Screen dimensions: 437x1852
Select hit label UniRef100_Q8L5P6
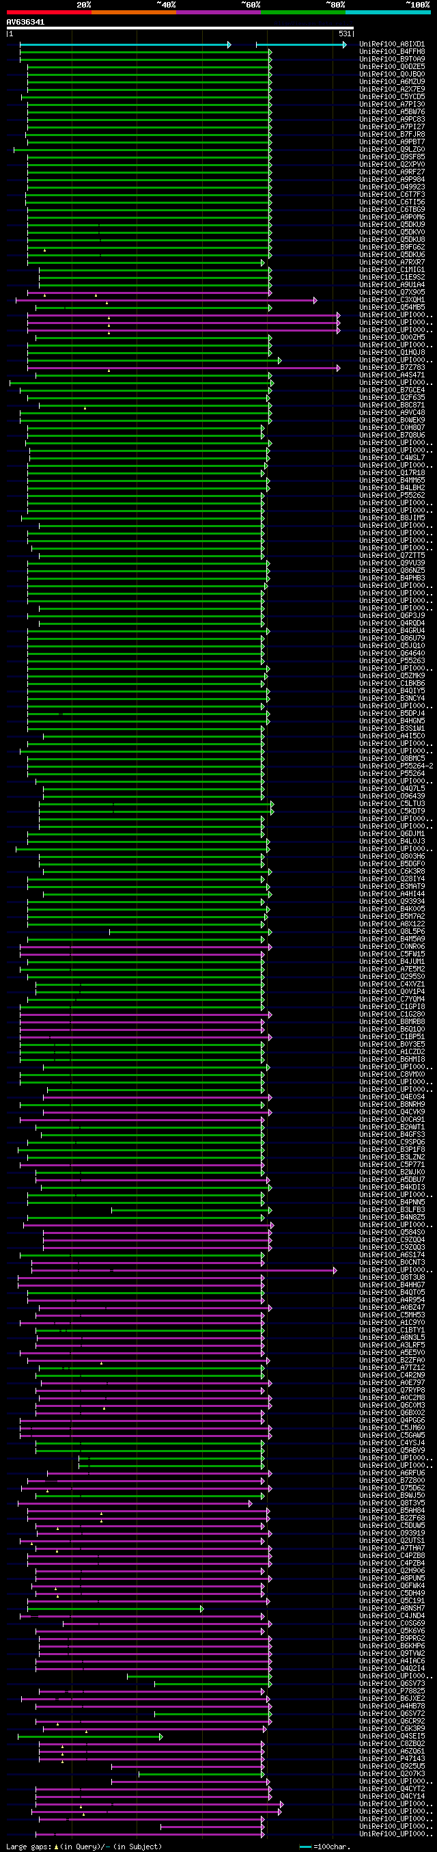[x=392, y=932]
